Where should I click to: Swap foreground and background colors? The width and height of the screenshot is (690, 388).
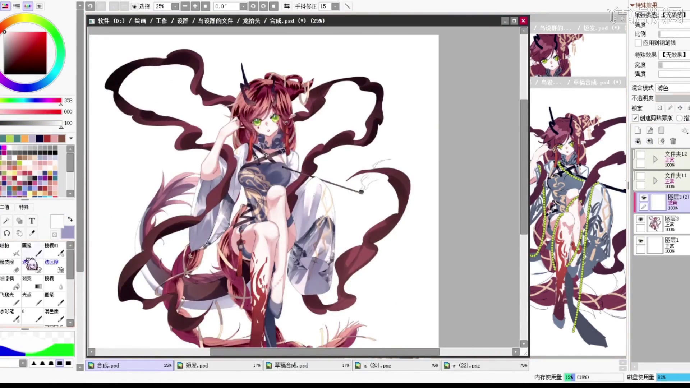pos(70,219)
